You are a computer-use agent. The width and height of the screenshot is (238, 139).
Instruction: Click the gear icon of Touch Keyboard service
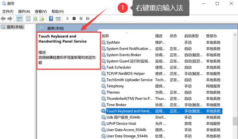click(x=104, y=111)
